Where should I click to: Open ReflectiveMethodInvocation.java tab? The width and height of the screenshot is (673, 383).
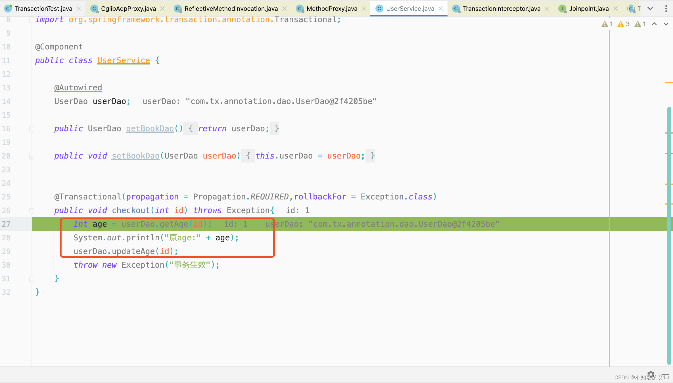[x=231, y=9]
